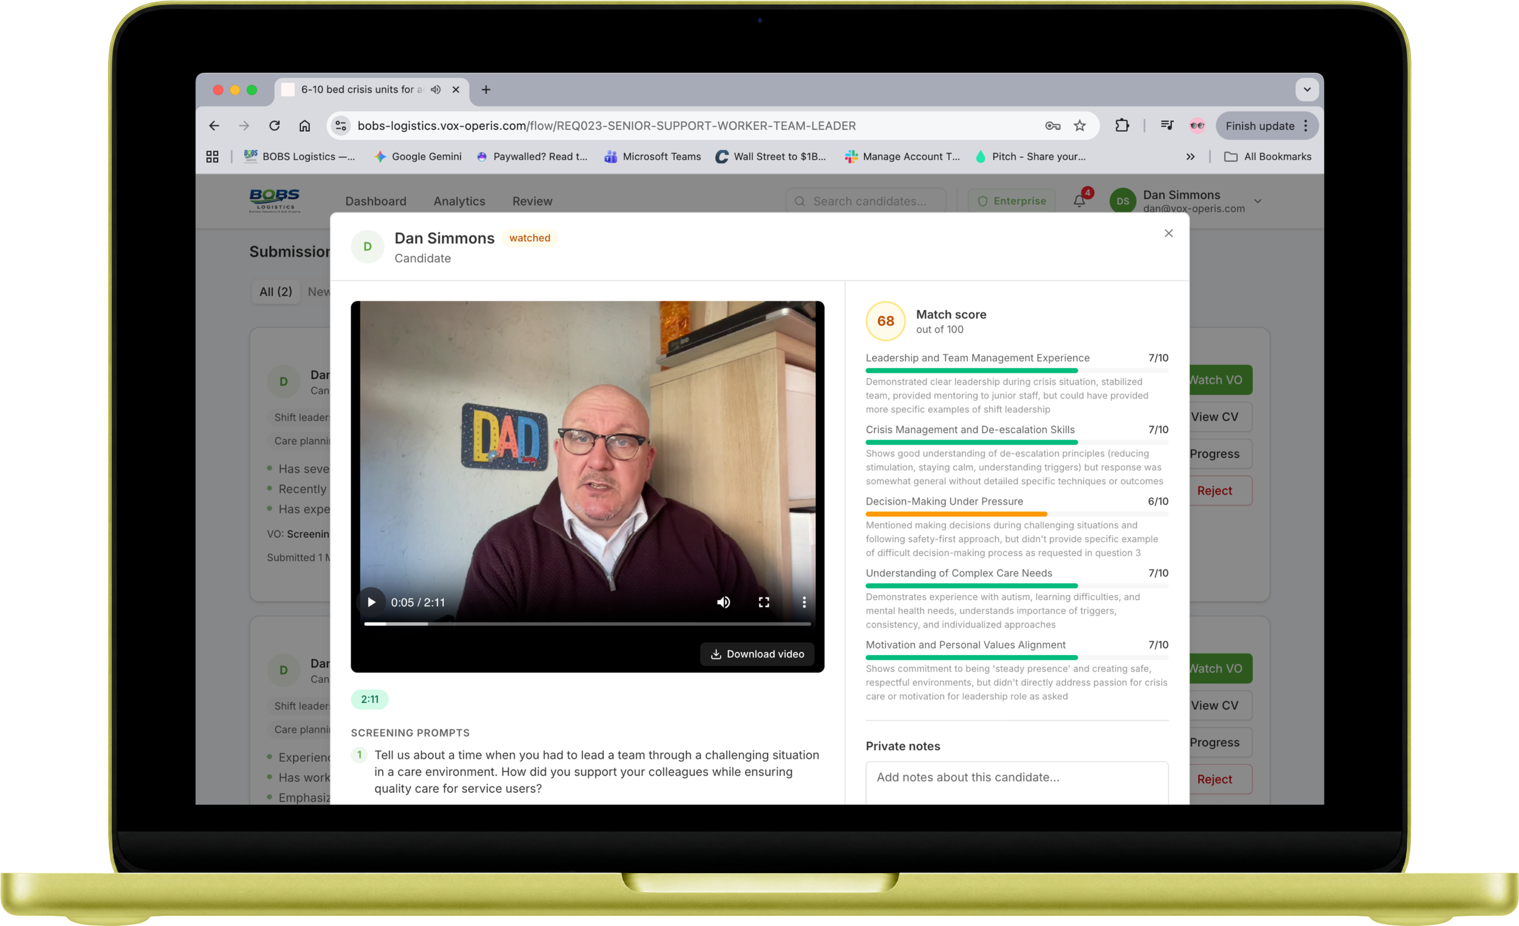Click the Decision-Making Under Pressure score bar
1519x926 pixels.
click(x=1017, y=514)
